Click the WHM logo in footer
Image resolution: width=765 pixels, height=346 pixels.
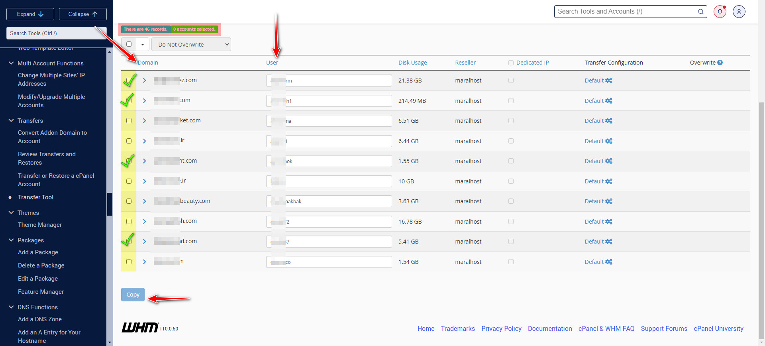pos(140,328)
